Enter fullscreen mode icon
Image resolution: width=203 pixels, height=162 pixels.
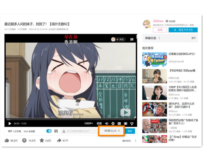click(x=125, y=124)
